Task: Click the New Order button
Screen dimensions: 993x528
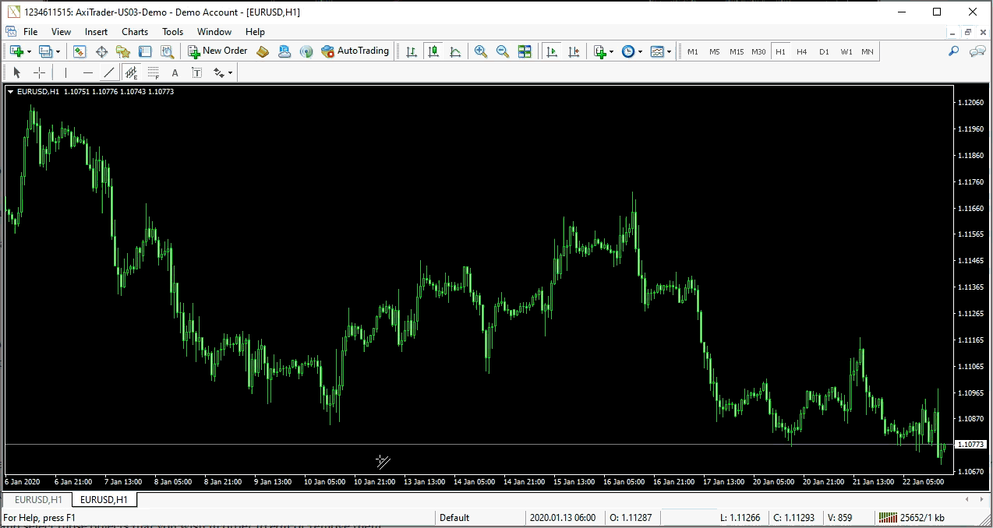Action: (217, 51)
